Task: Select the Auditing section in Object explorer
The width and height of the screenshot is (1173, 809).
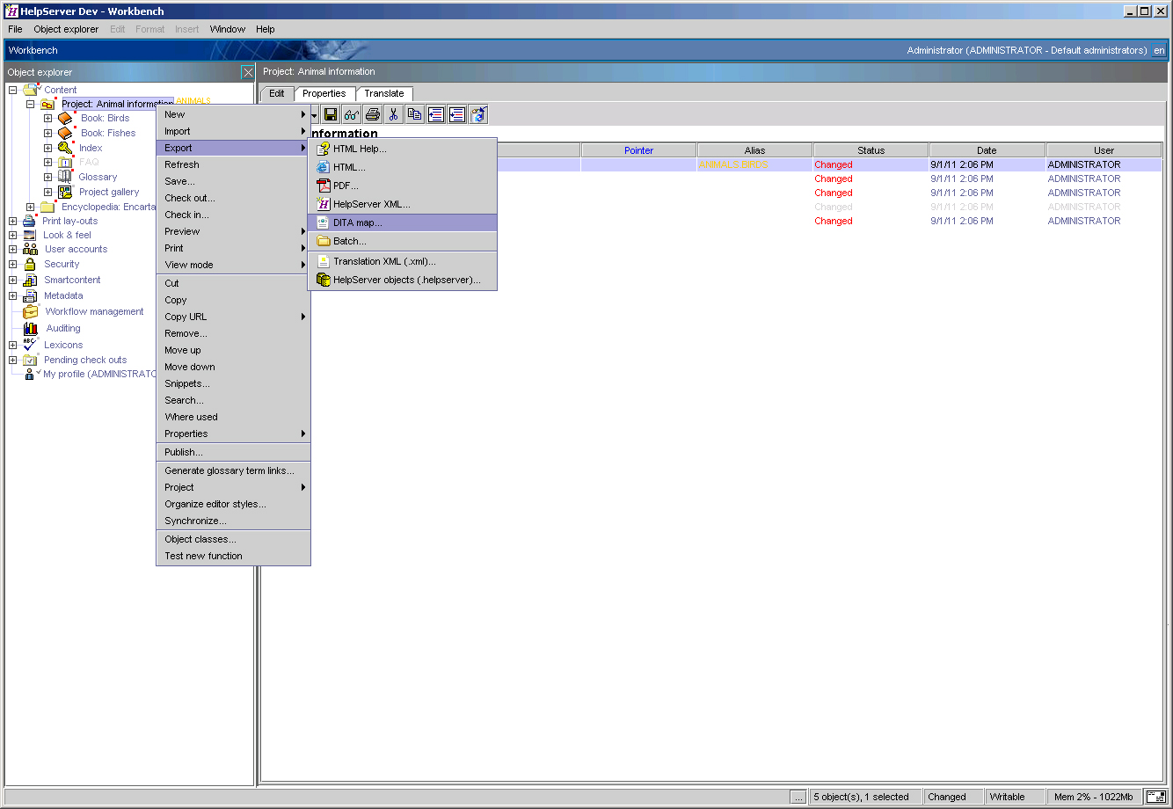Action: pos(62,328)
